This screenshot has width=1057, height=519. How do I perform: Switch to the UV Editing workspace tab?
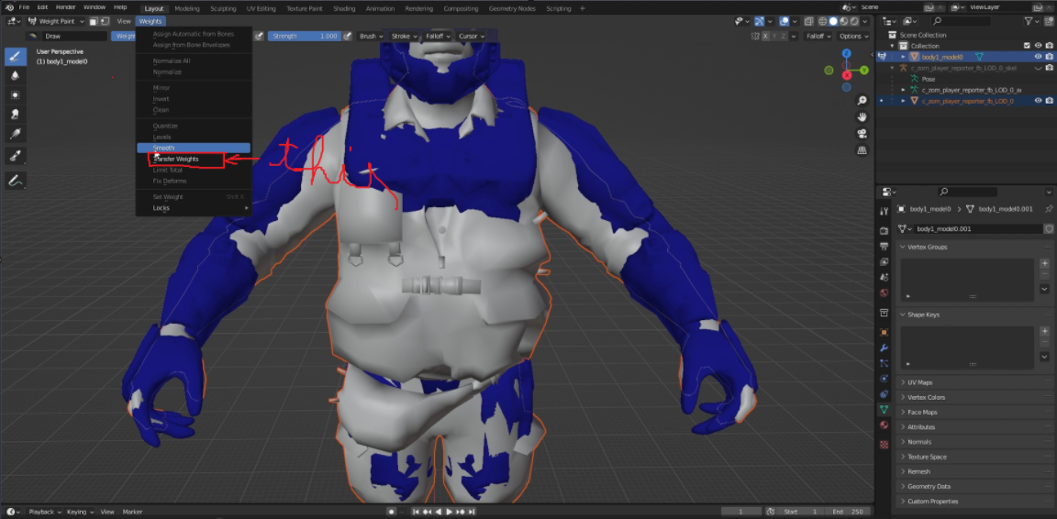point(262,8)
